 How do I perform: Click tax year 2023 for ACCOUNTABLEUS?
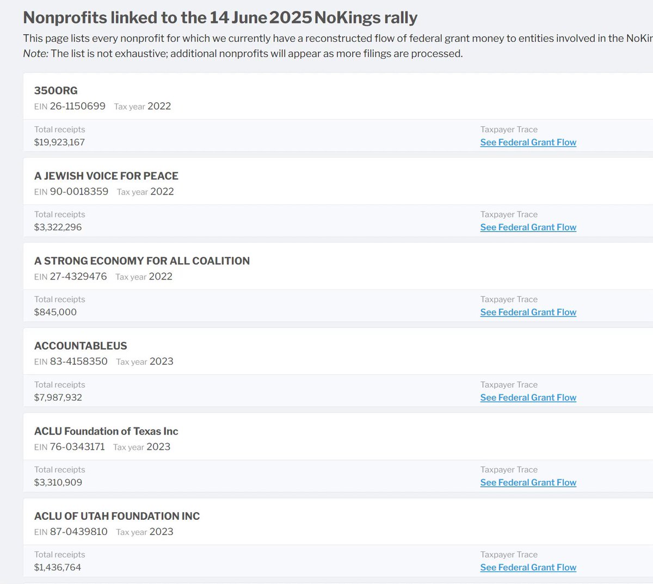161,362
